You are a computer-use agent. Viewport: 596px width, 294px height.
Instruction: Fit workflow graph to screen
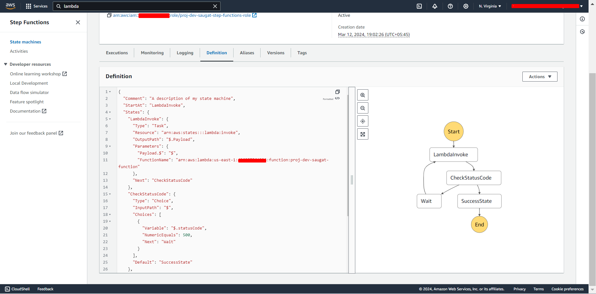click(x=363, y=134)
